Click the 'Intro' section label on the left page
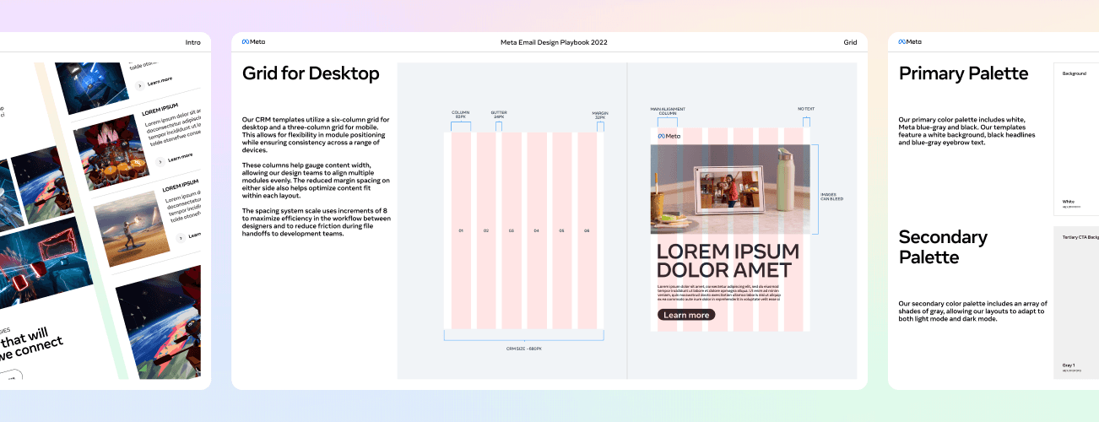 click(193, 42)
